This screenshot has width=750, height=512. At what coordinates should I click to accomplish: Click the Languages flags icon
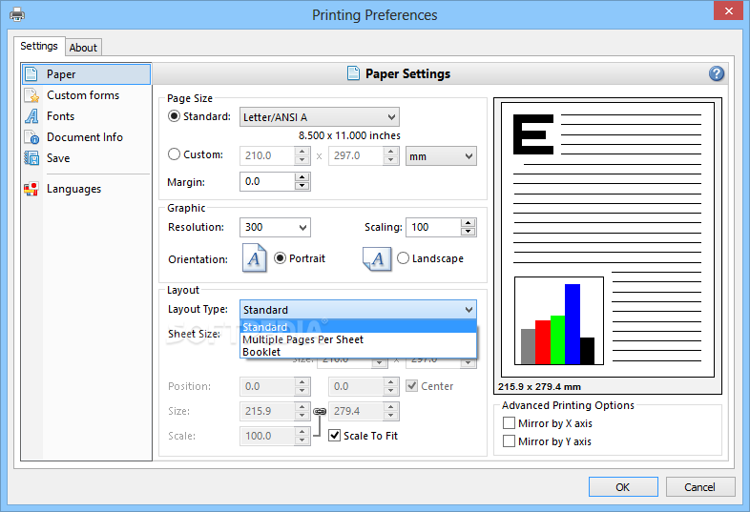point(31,190)
